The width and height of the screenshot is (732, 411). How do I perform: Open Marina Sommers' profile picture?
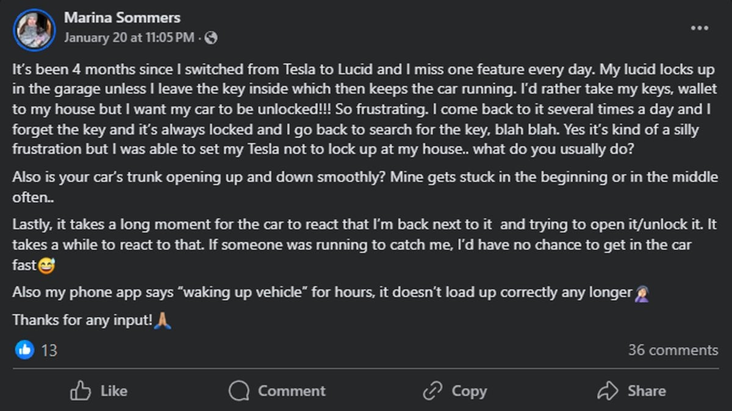coord(35,29)
